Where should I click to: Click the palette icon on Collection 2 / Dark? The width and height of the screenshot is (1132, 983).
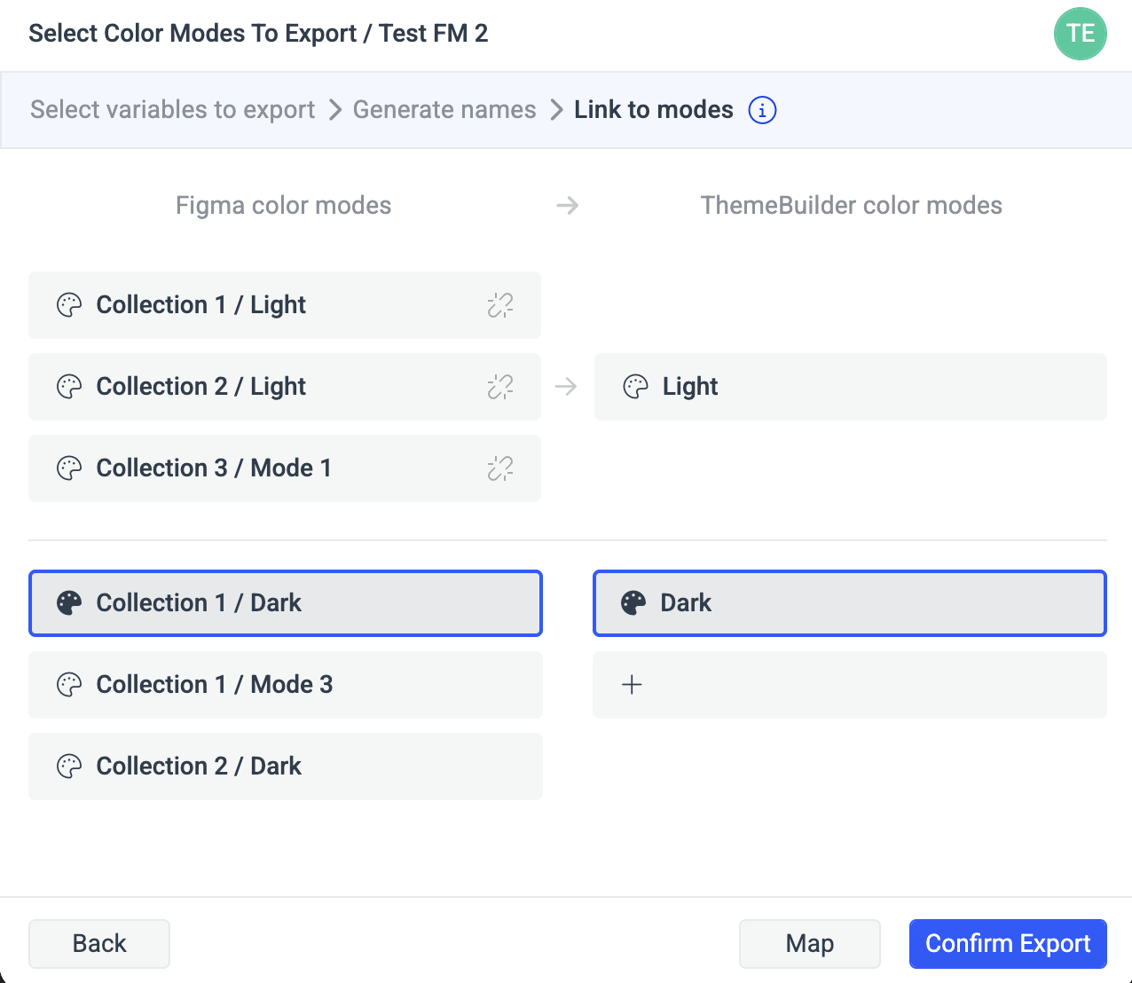click(x=69, y=766)
